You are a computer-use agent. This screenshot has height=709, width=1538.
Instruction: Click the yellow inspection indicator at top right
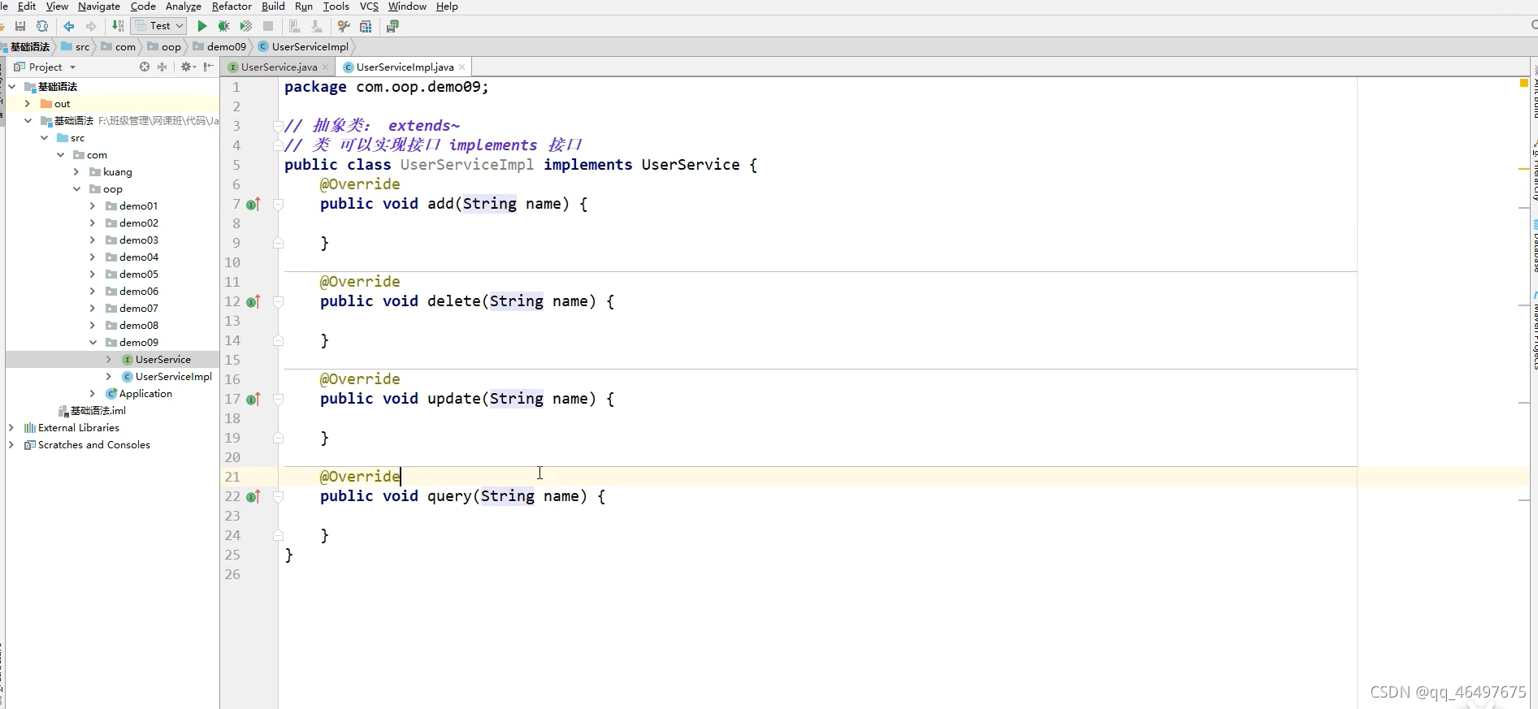(1523, 83)
